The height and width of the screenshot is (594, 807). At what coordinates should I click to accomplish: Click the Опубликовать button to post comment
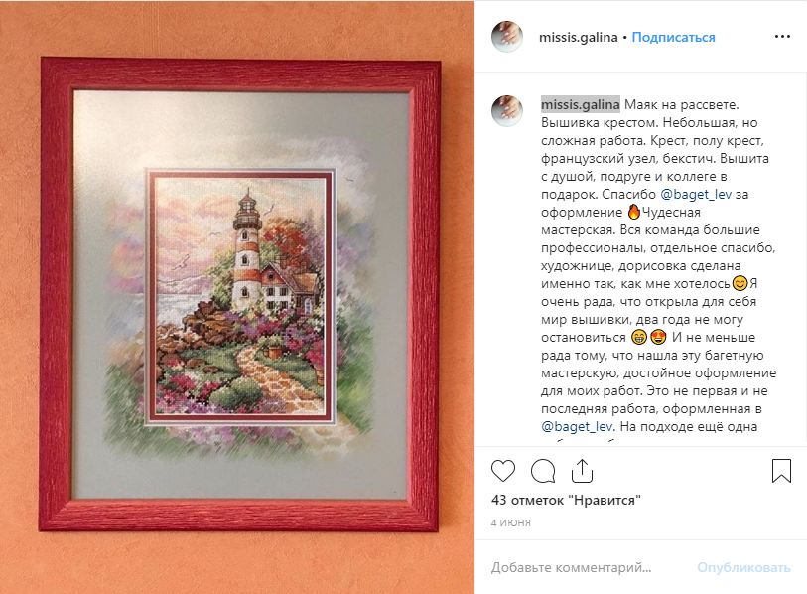[x=743, y=567]
